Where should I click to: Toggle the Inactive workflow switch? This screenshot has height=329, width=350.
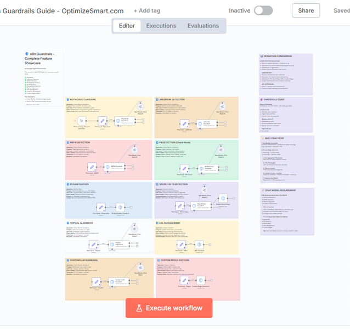tap(263, 10)
